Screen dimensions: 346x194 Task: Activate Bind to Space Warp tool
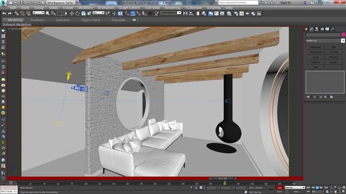[28, 13]
